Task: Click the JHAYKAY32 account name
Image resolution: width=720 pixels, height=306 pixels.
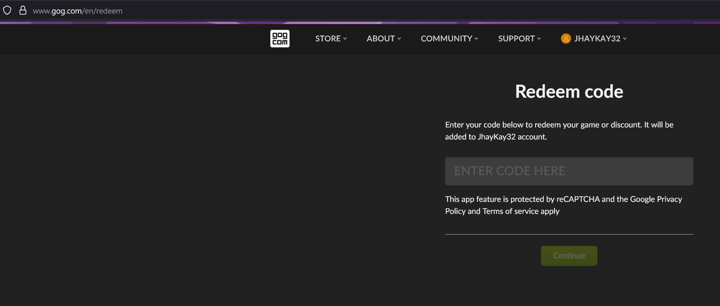Action: point(597,38)
